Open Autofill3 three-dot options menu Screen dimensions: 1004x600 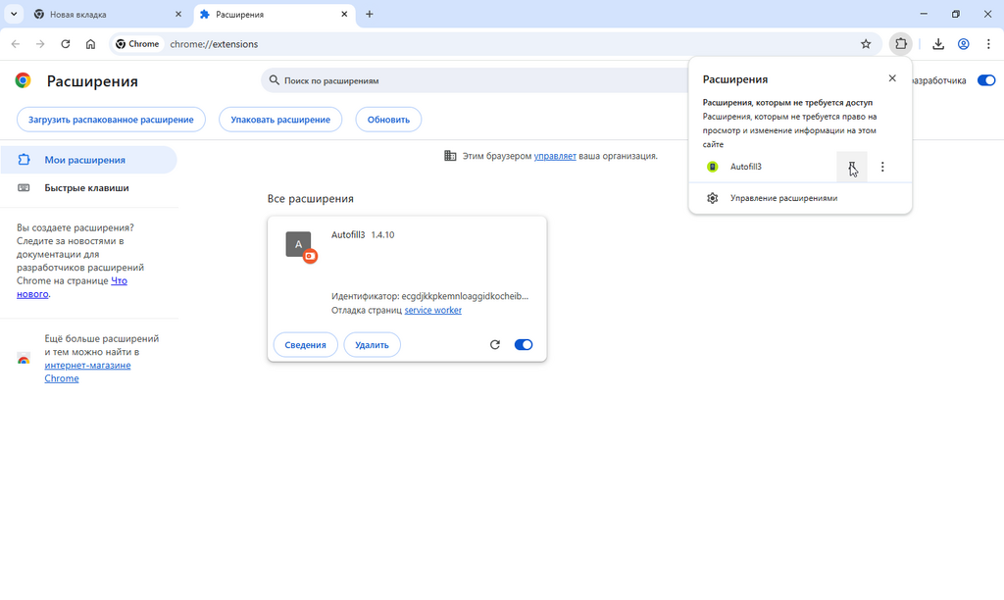point(882,167)
